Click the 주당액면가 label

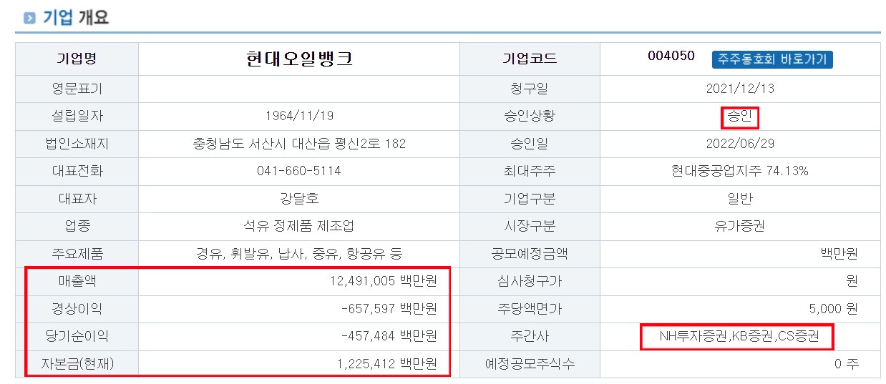click(x=530, y=309)
